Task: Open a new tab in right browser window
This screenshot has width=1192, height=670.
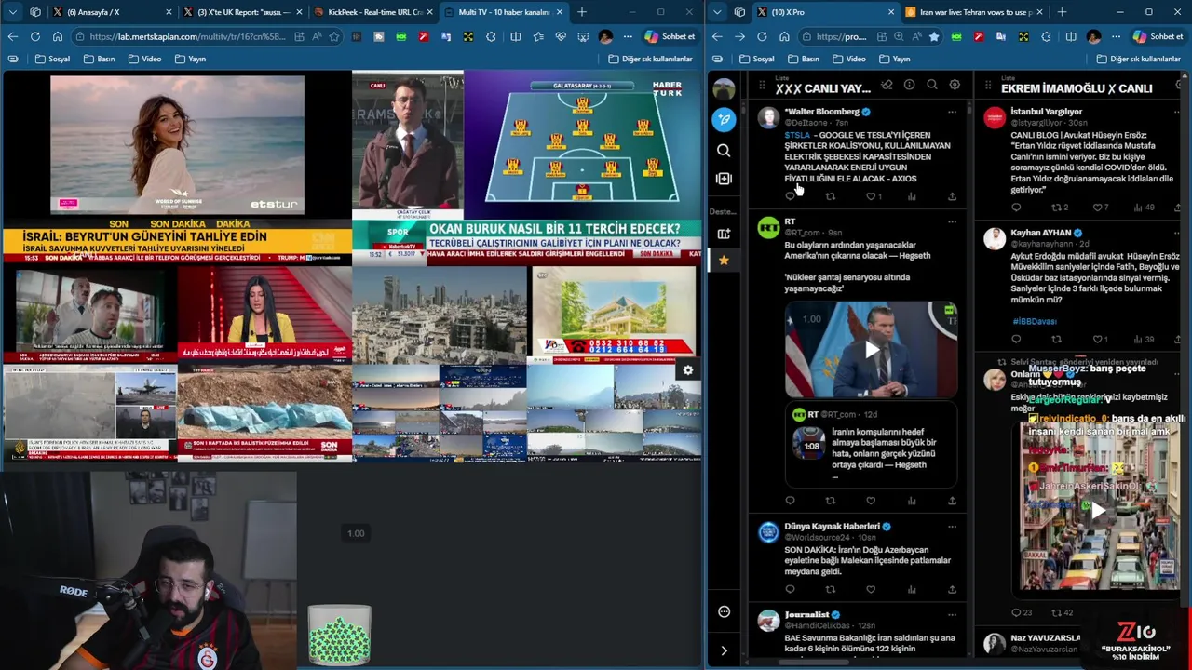Action: click(x=1062, y=12)
